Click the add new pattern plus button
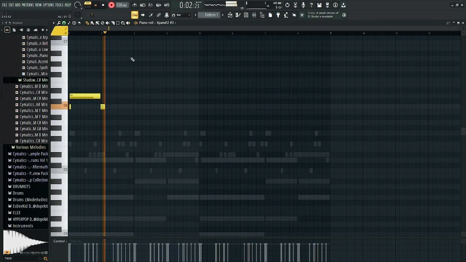This screenshot has height=262, width=466. coord(222,15)
